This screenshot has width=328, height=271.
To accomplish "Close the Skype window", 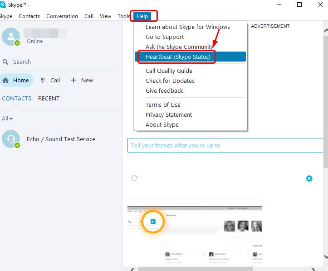I will click(x=320, y=5).
